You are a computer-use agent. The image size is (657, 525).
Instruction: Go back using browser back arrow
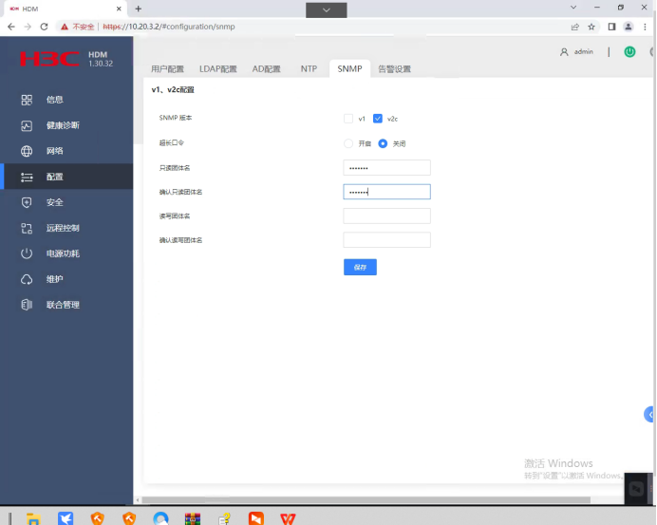[x=11, y=27]
